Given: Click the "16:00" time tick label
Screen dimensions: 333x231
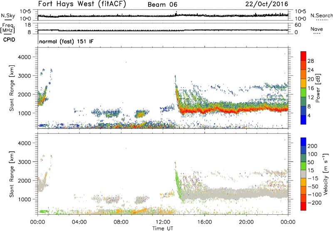Looking at the screenshot, I should [204, 222].
